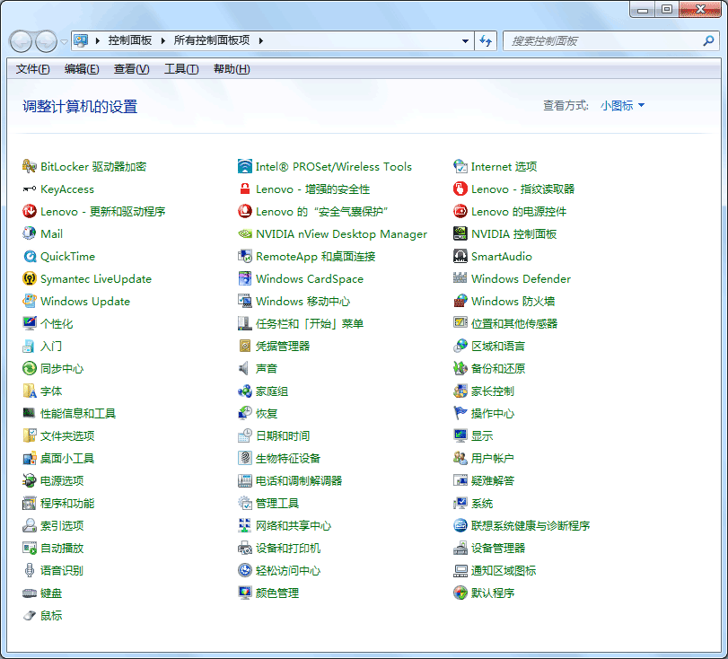Viewport: 728px width, 659px height.
Task: Open the 家庭组 icon
Action: click(245, 391)
